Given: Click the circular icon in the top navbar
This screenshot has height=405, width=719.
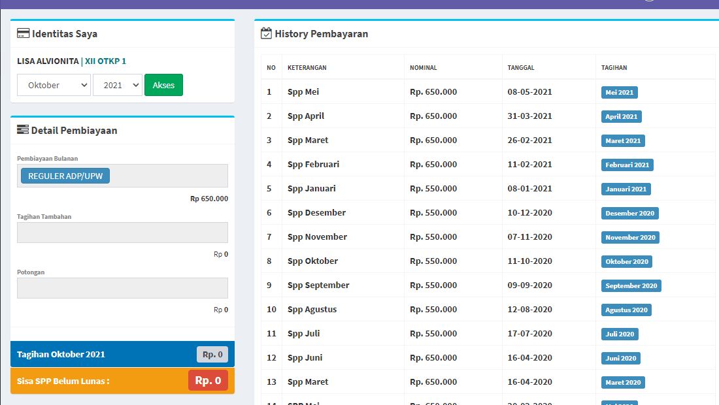Looking at the screenshot, I should 648,2.
